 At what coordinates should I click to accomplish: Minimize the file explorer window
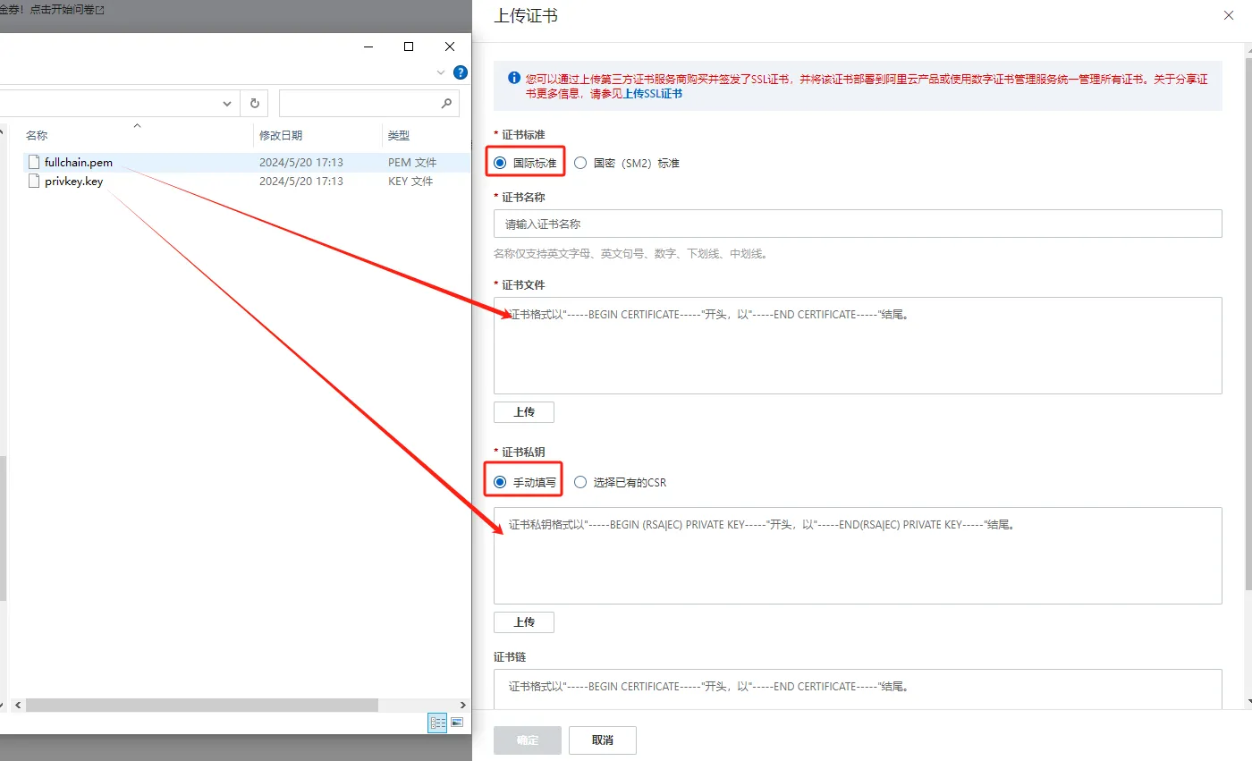pos(368,47)
